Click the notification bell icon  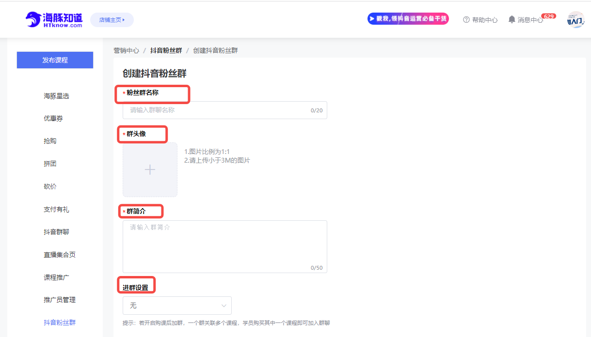tap(511, 19)
